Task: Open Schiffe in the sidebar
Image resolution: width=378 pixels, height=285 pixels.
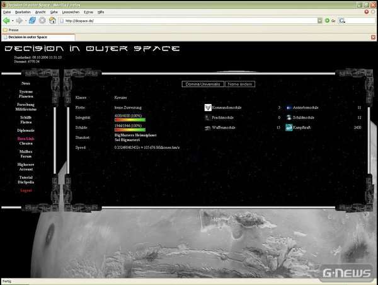Action: pos(26,117)
